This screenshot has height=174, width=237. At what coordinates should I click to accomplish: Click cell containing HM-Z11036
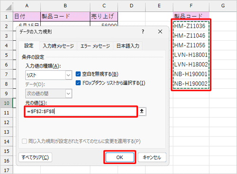pos(191,26)
